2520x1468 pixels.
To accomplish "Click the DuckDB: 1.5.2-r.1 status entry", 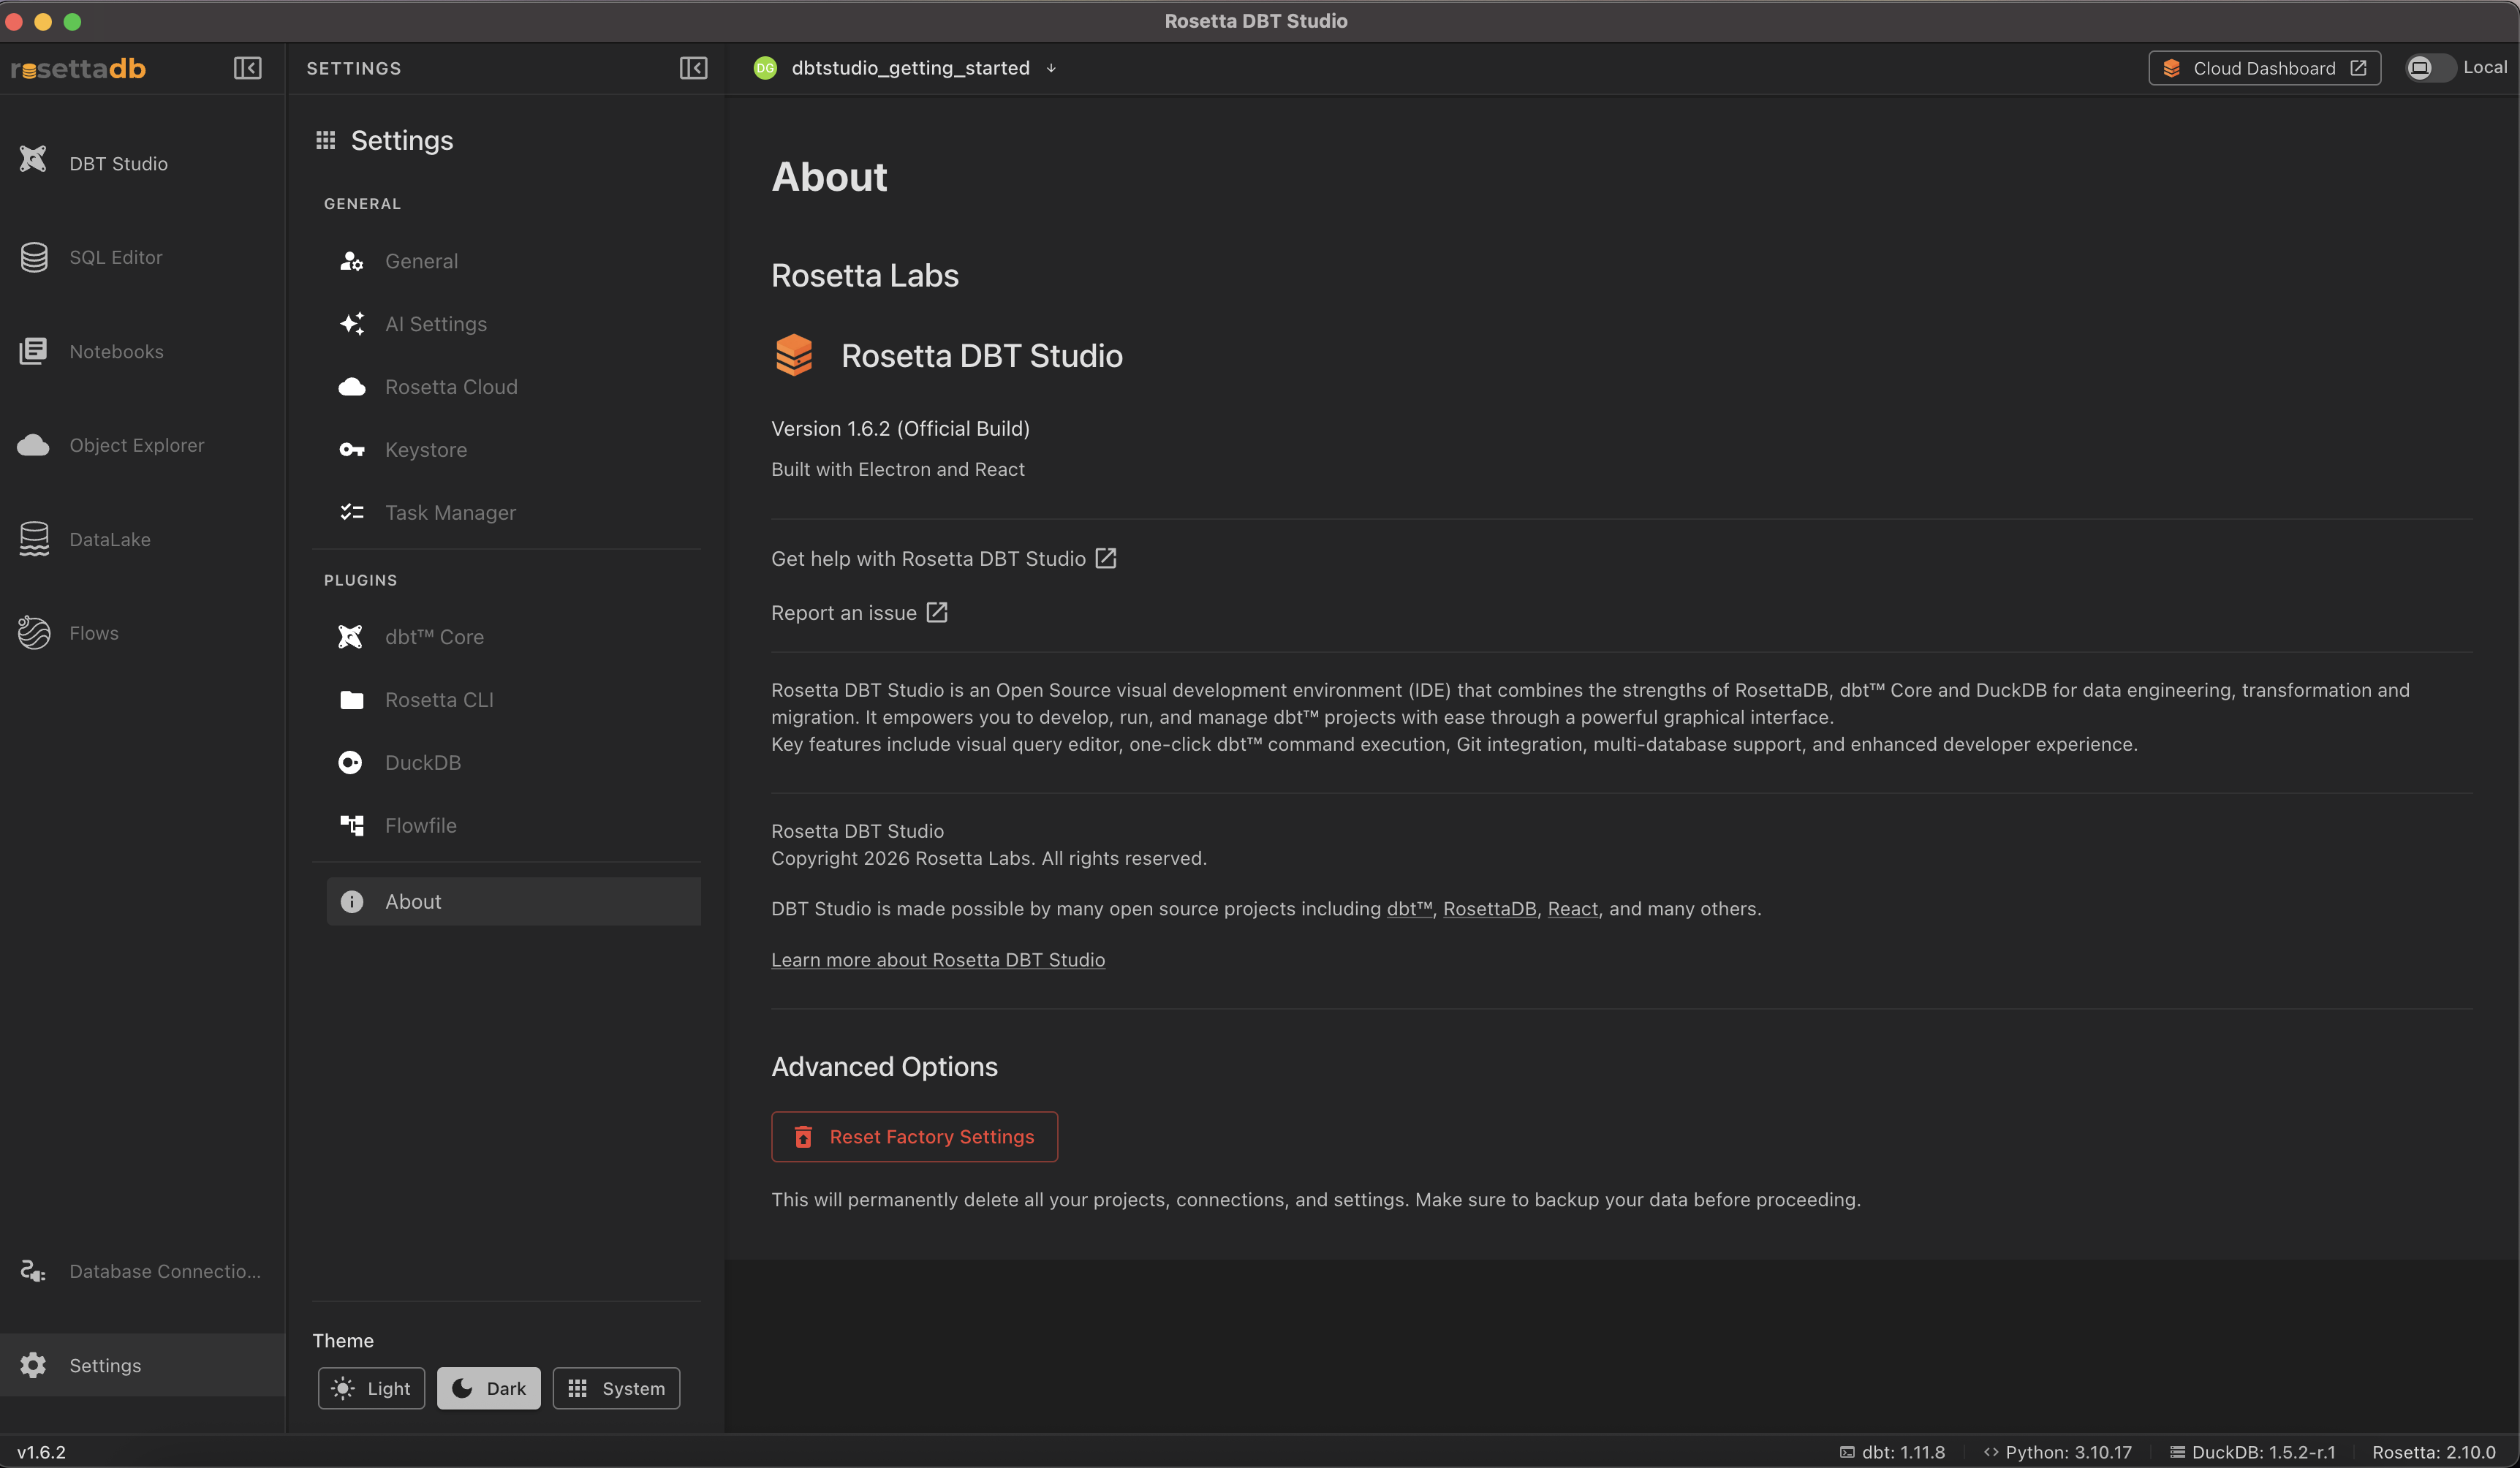I will pos(2253,1452).
